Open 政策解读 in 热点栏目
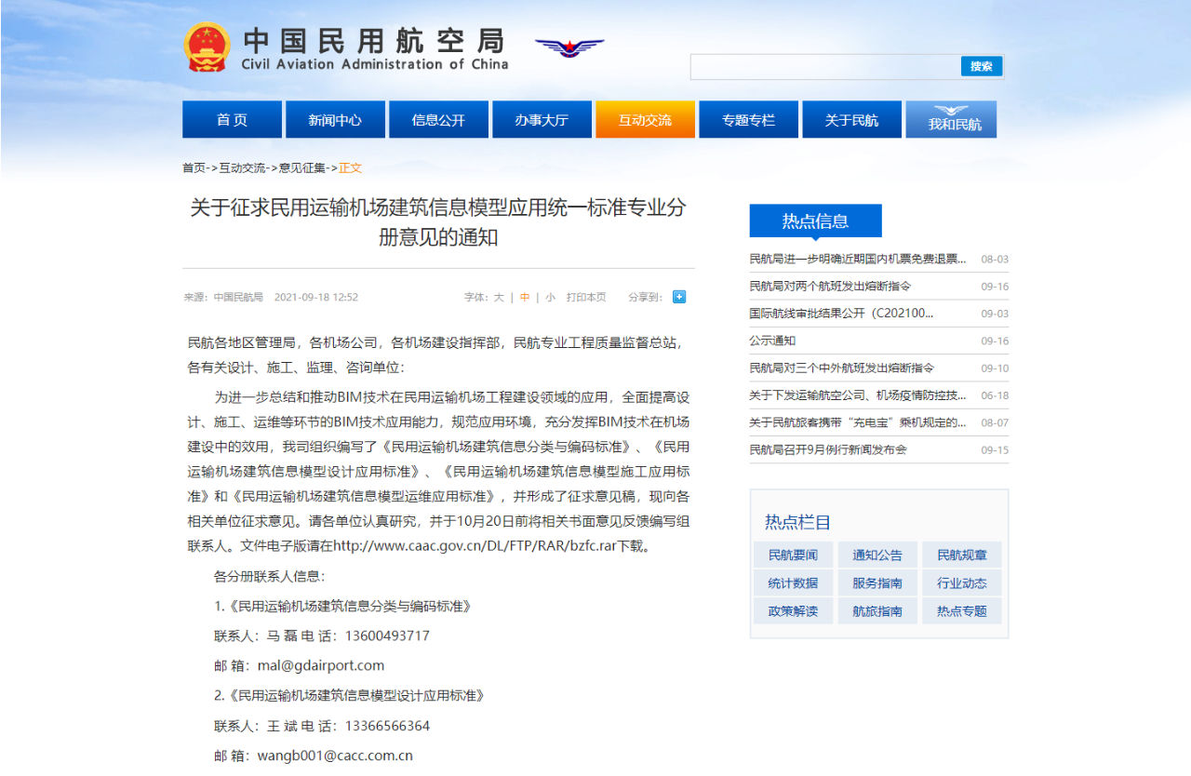This screenshot has height=776, width=1191. coord(794,611)
